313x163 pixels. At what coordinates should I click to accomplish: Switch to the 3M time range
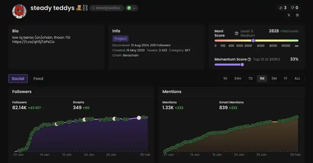(274, 79)
